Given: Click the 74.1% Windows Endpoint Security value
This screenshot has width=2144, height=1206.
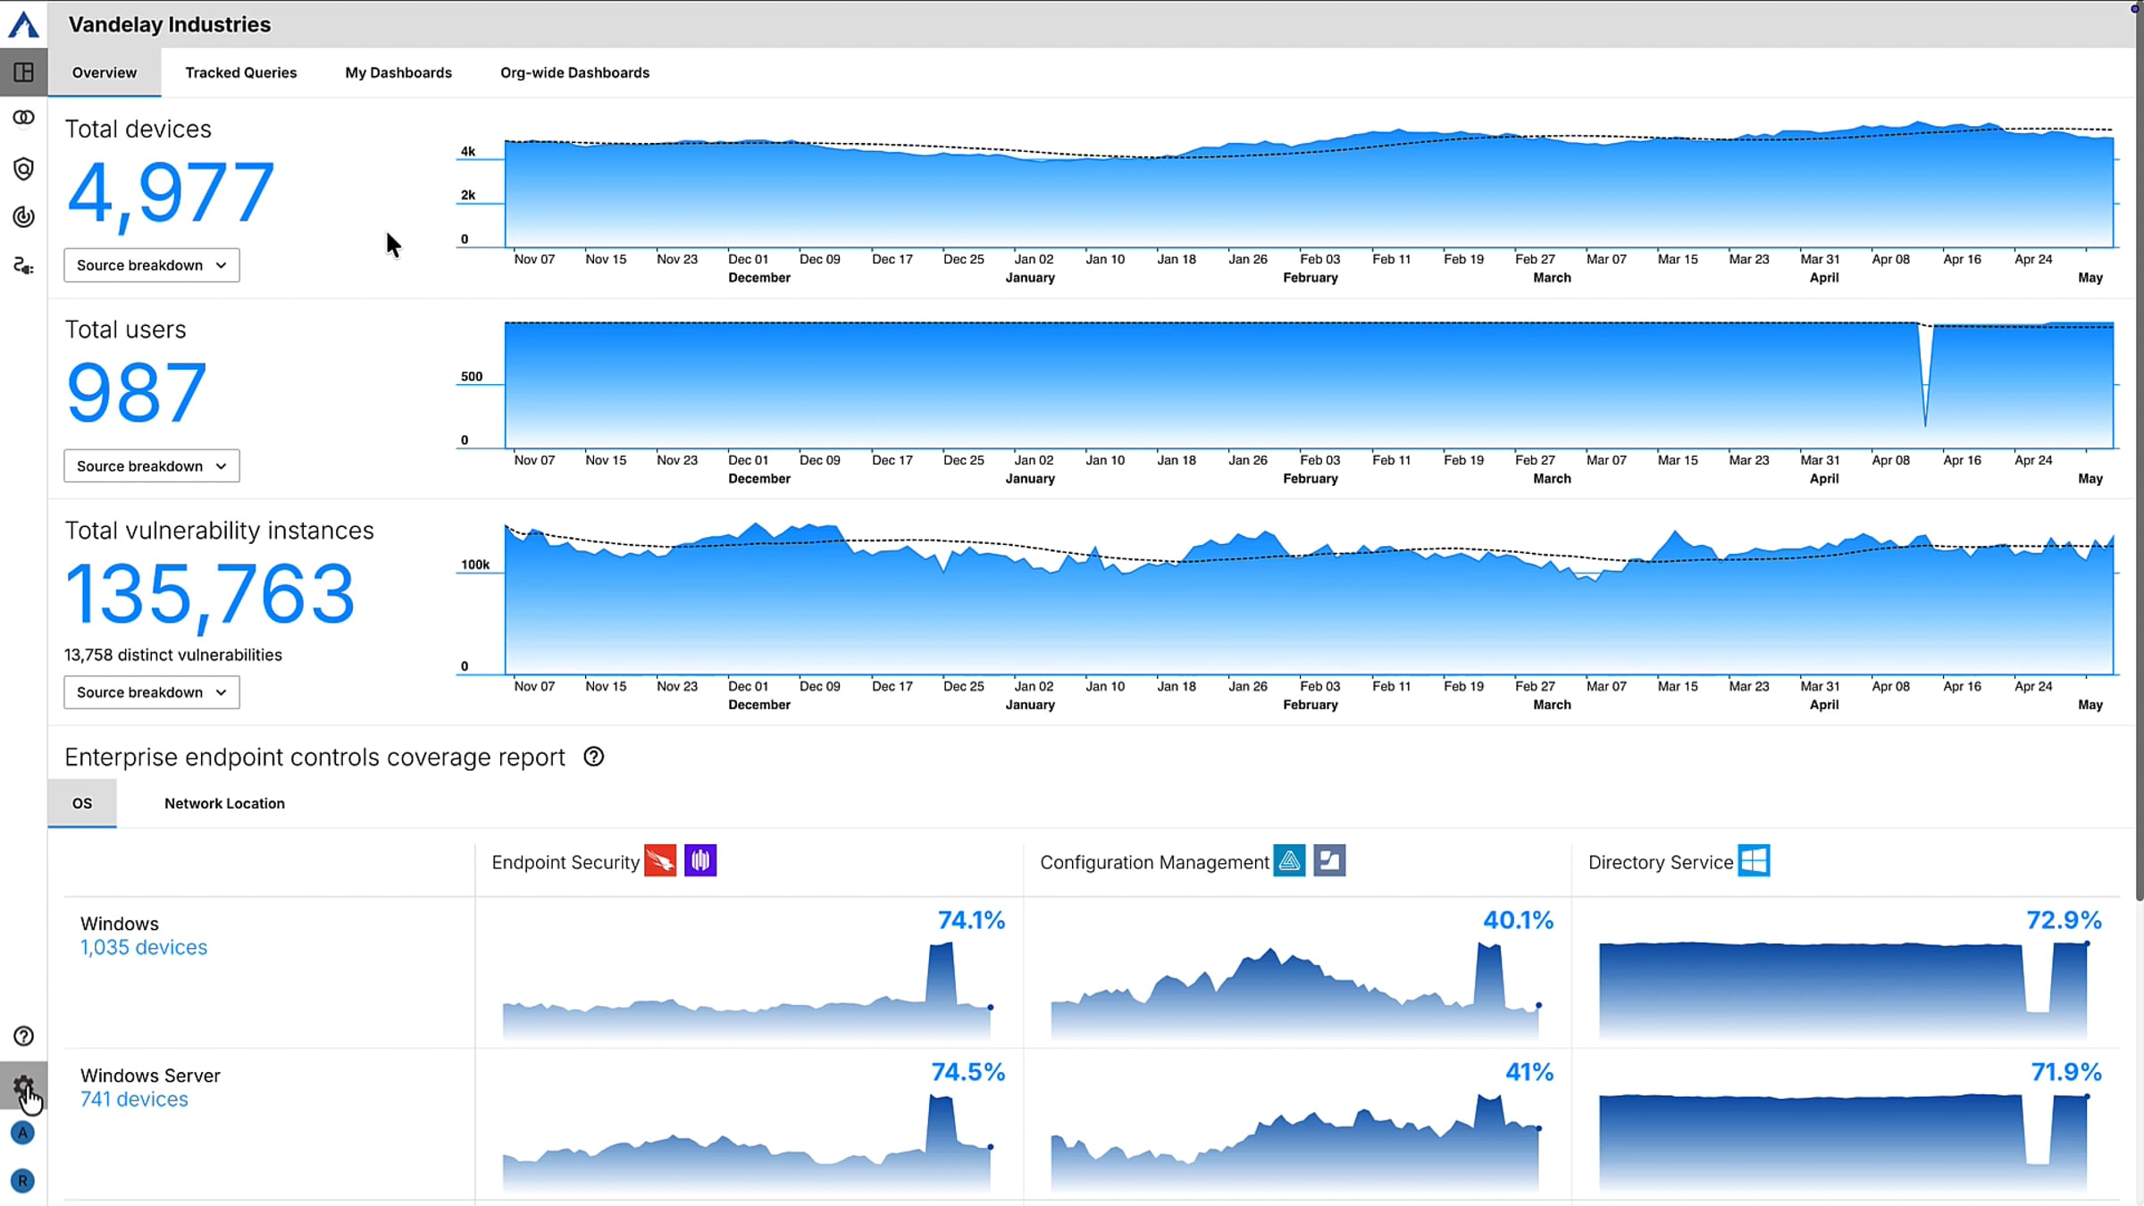Looking at the screenshot, I should 971,920.
